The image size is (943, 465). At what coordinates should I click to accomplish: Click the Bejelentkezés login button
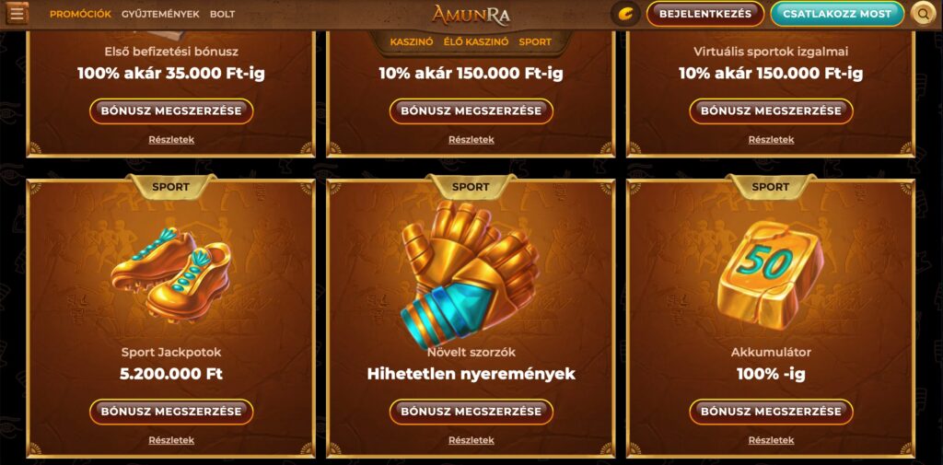click(705, 14)
